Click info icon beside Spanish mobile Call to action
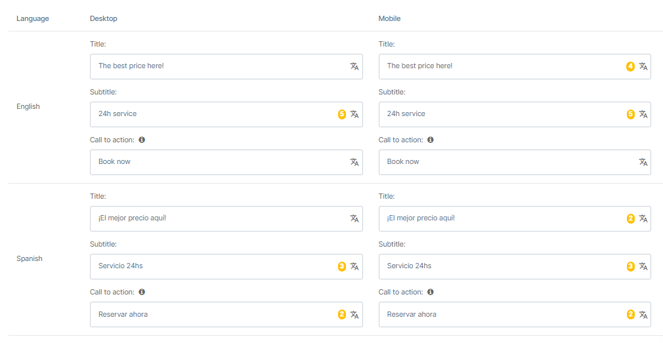This screenshot has height=343, width=663. [431, 292]
